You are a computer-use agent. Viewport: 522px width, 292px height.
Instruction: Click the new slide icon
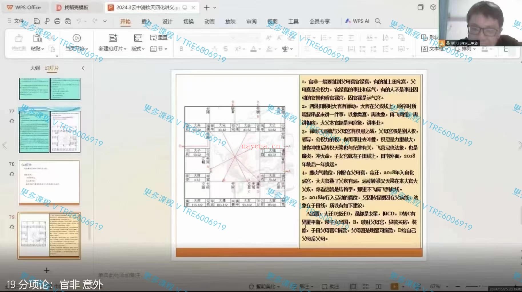(x=113, y=38)
